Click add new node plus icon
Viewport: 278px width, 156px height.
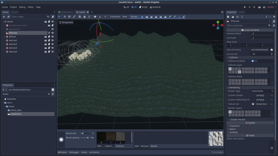pos(4,17)
